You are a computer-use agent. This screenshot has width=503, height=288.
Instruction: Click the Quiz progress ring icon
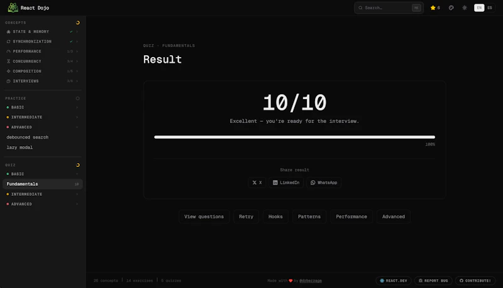pos(77,165)
